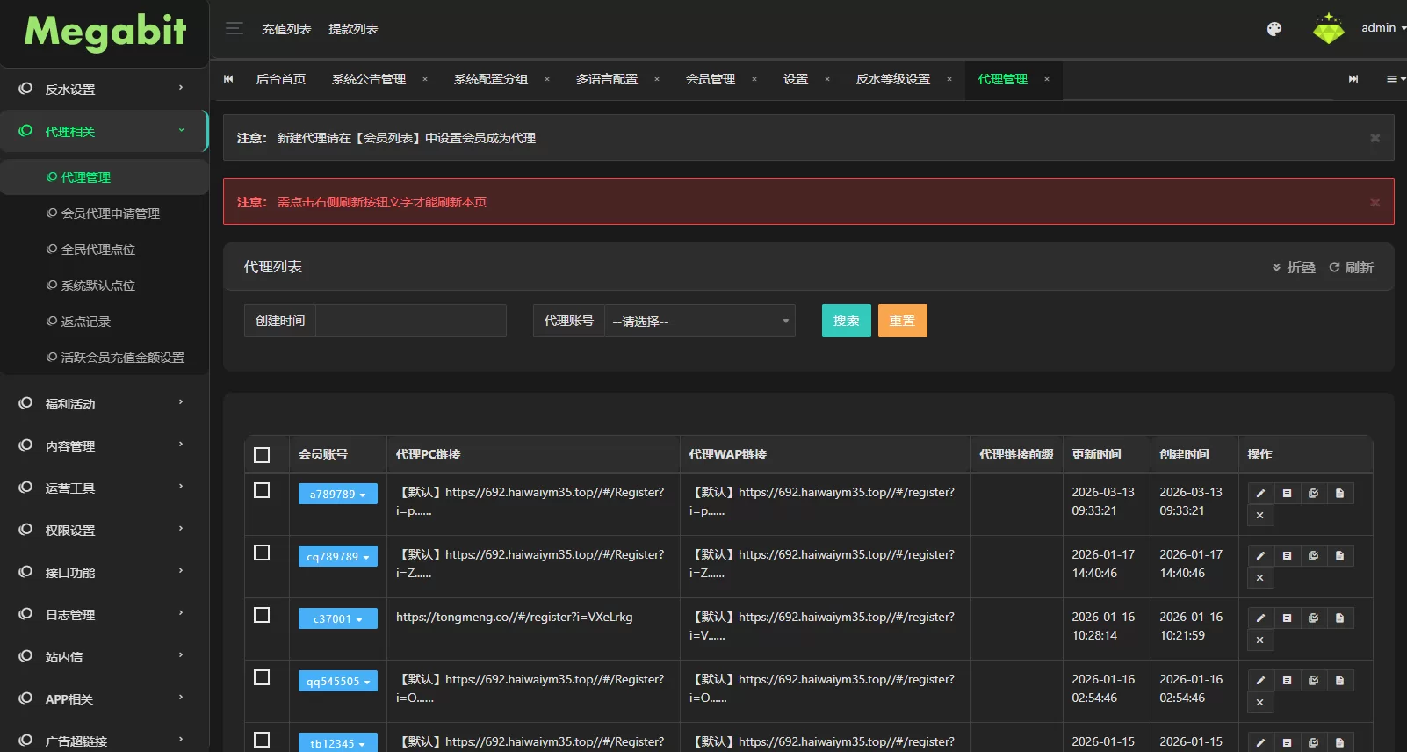The image size is (1407, 752).
Task: Close the 系统公告管理 tab
Action: (x=425, y=79)
